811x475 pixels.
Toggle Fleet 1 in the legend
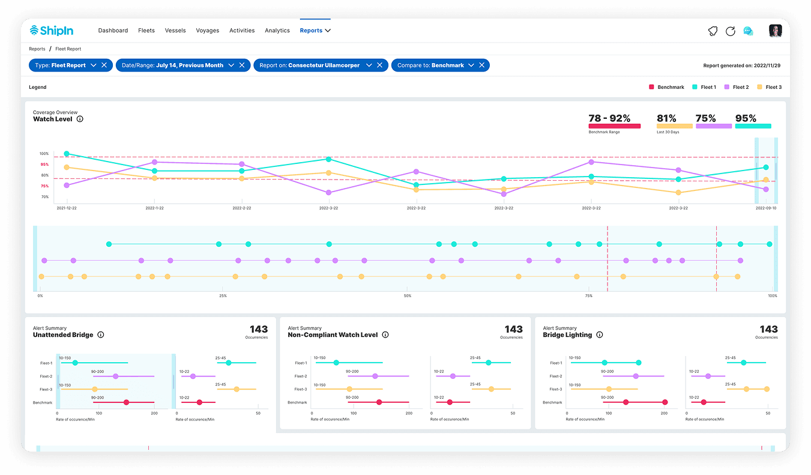704,86
